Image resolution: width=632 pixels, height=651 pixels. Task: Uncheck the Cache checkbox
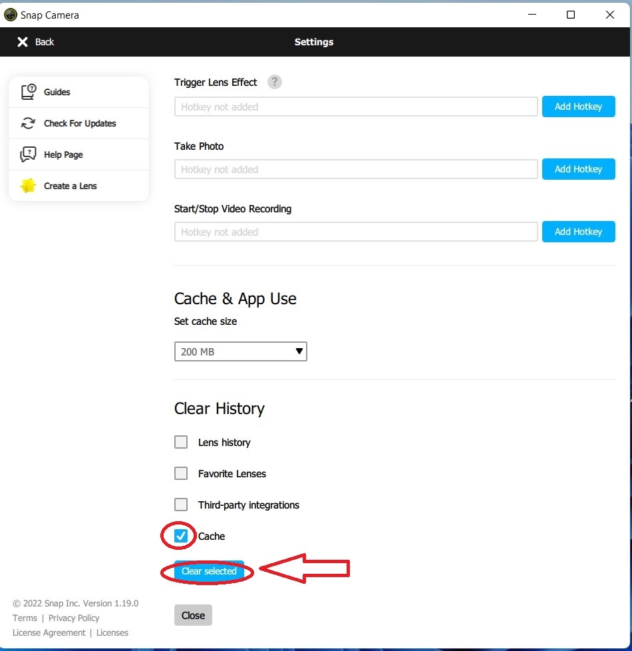[181, 536]
